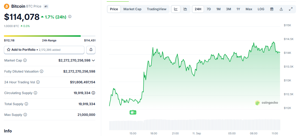Select the TradingView chart tab
The image size is (299, 136).
pos(157,9)
